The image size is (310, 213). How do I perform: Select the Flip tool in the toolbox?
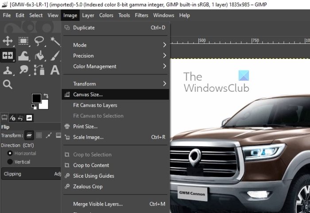(8, 55)
